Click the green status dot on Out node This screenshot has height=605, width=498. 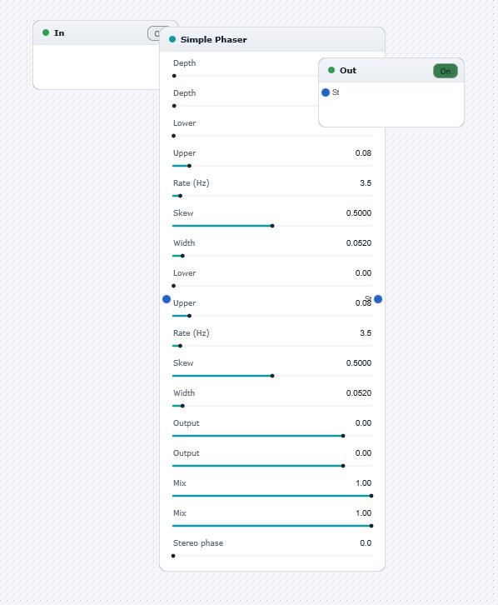[x=331, y=70]
